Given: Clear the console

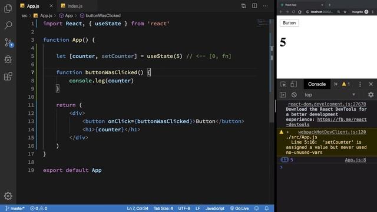Looking at the screenshot, I should (294, 95).
